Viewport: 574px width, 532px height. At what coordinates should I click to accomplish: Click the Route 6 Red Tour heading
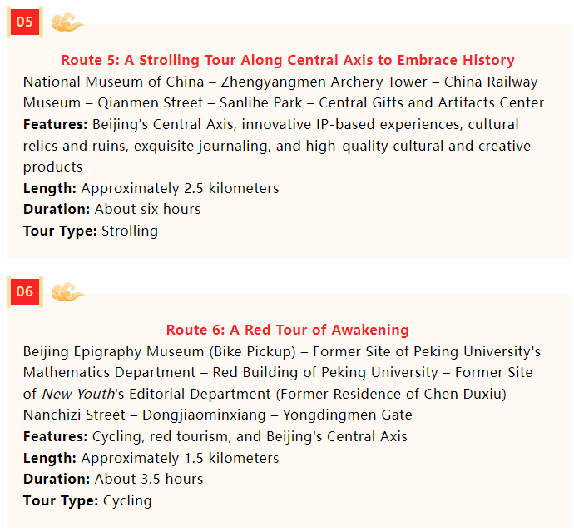[287, 330]
